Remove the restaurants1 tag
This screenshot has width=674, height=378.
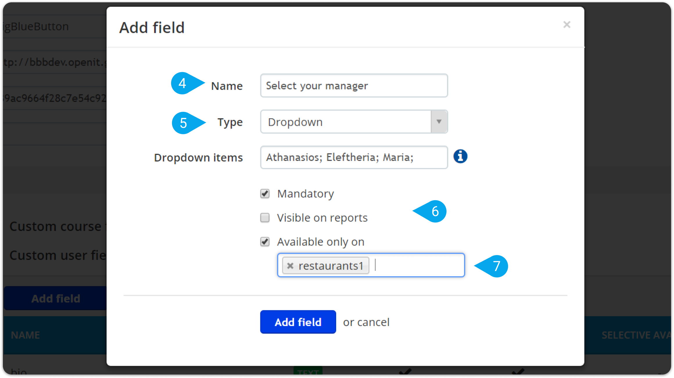tap(290, 266)
